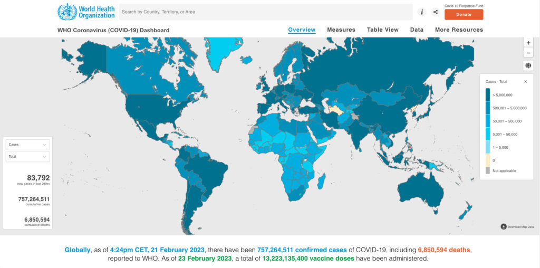Open the More Resources menu

coord(459,30)
